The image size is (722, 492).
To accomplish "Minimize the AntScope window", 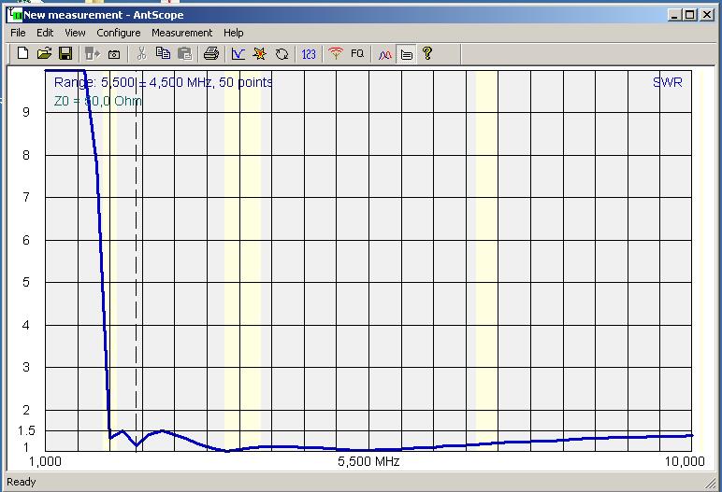I will coord(674,15).
